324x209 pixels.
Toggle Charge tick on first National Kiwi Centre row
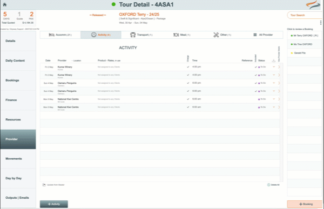188,99
